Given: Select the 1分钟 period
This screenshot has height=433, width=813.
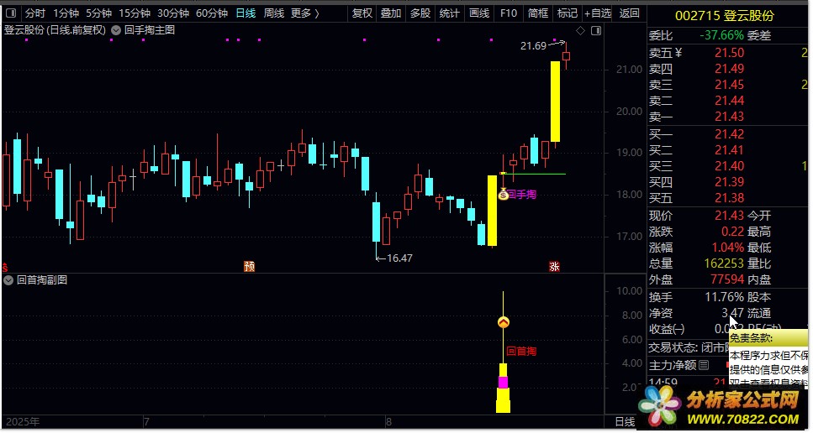Looking at the screenshot, I should [x=66, y=13].
